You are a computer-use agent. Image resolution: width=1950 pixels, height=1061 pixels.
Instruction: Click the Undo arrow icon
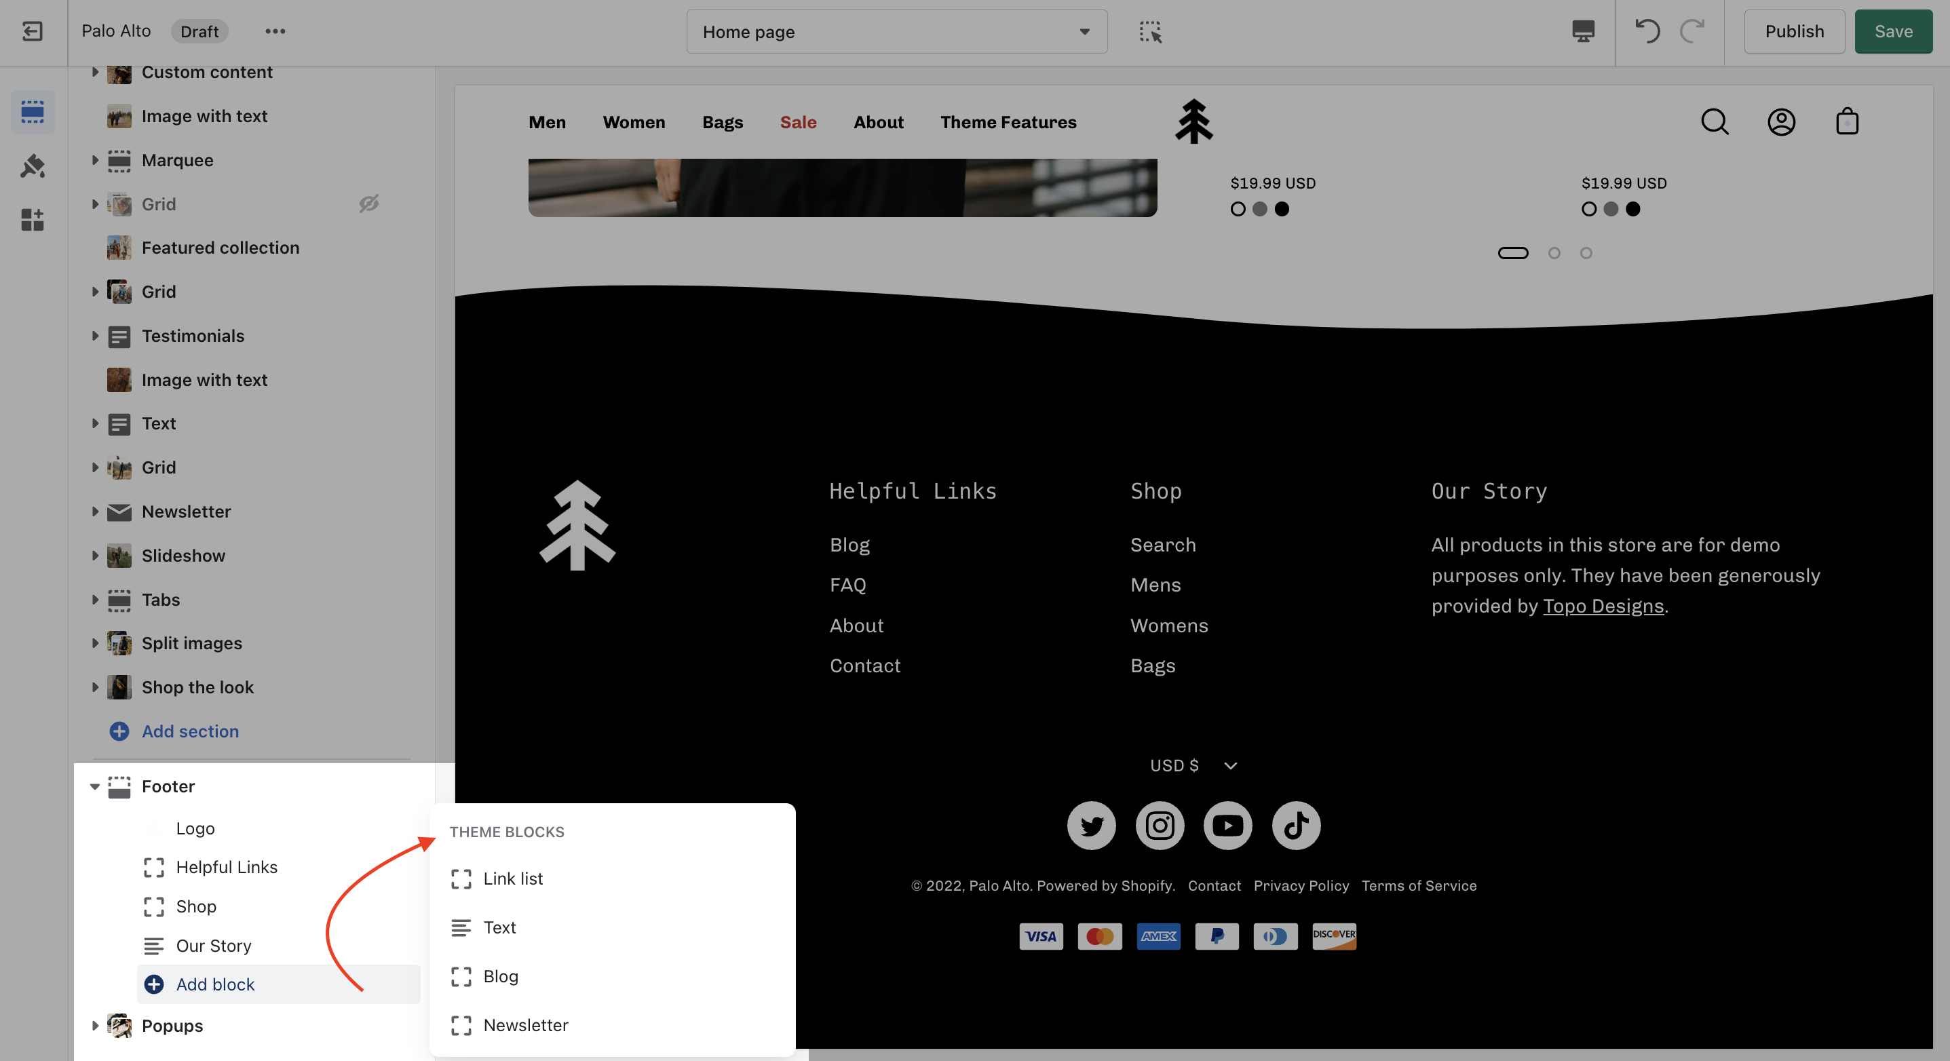pos(1647,31)
